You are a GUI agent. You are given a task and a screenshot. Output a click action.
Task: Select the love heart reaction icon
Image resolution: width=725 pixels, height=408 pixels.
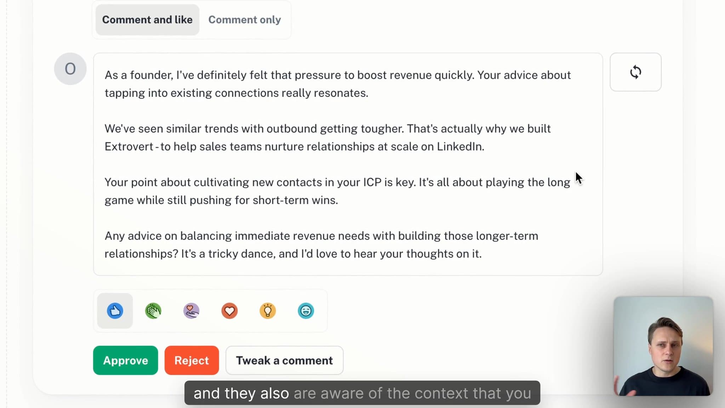coord(229,310)
